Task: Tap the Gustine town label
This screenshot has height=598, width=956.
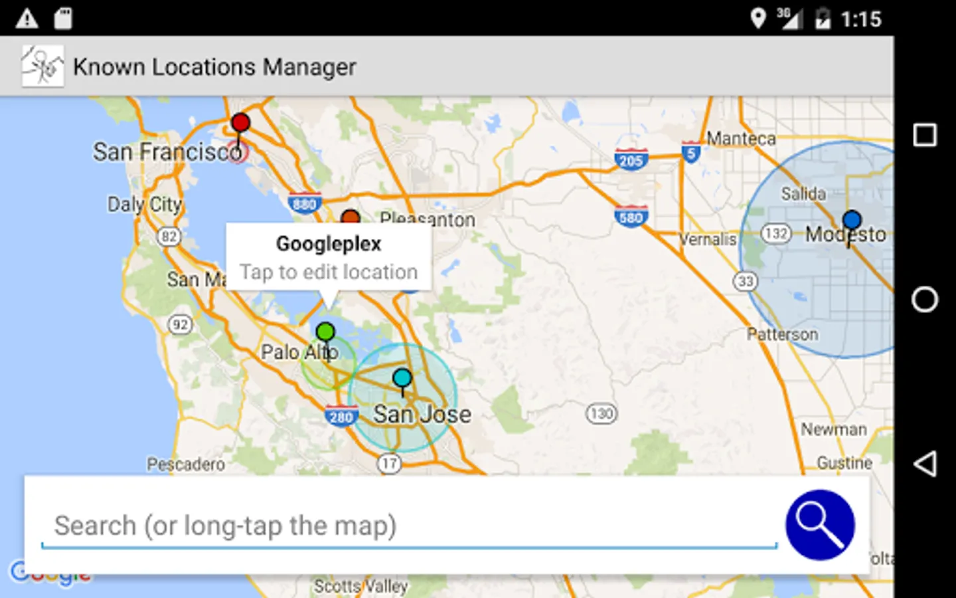Action: (844, 462)
